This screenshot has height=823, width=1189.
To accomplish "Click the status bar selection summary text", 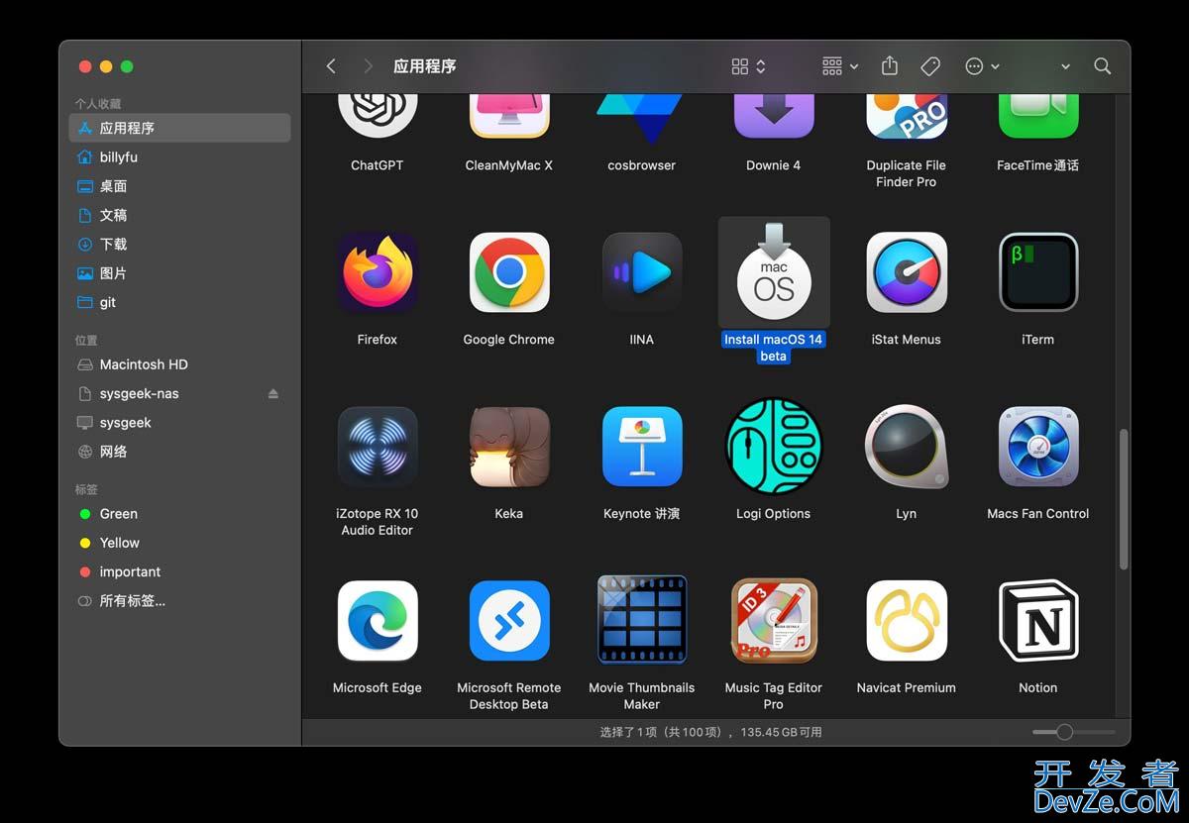I will (710, 733).
